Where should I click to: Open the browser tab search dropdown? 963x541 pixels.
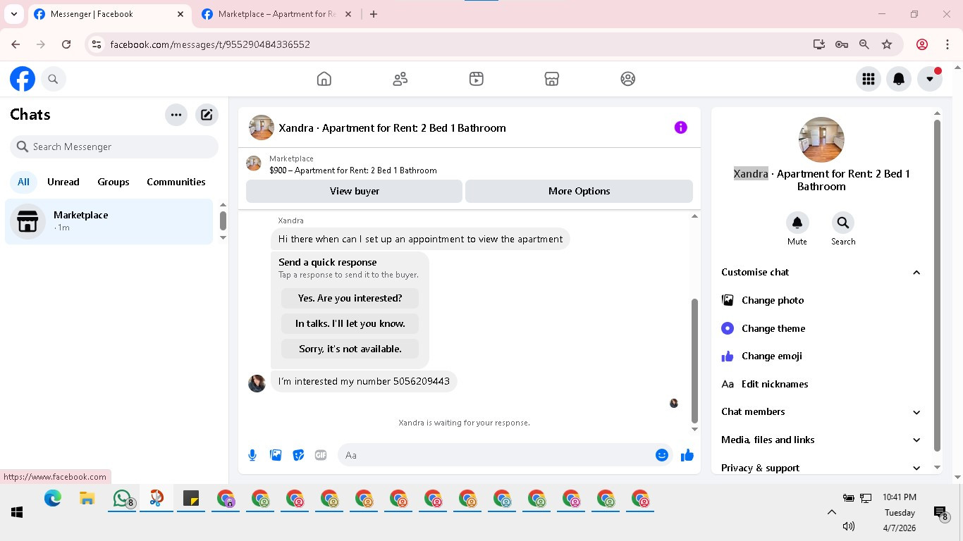(x=13, y=14)
